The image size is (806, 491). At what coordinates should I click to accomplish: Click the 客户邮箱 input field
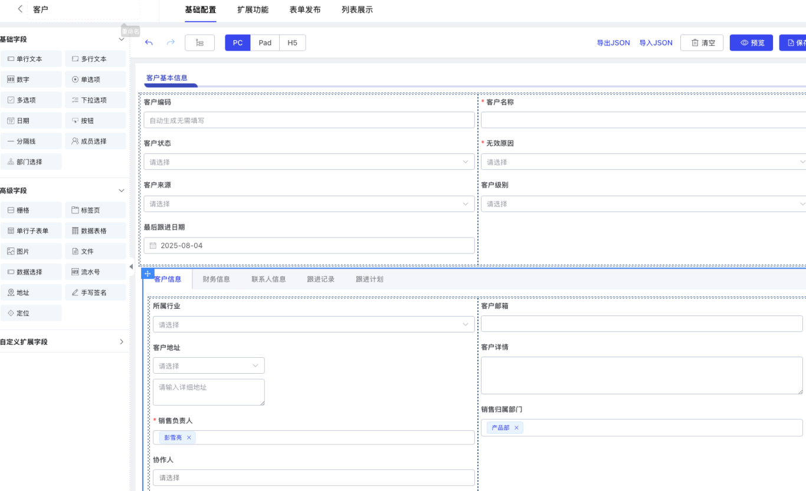642,324
